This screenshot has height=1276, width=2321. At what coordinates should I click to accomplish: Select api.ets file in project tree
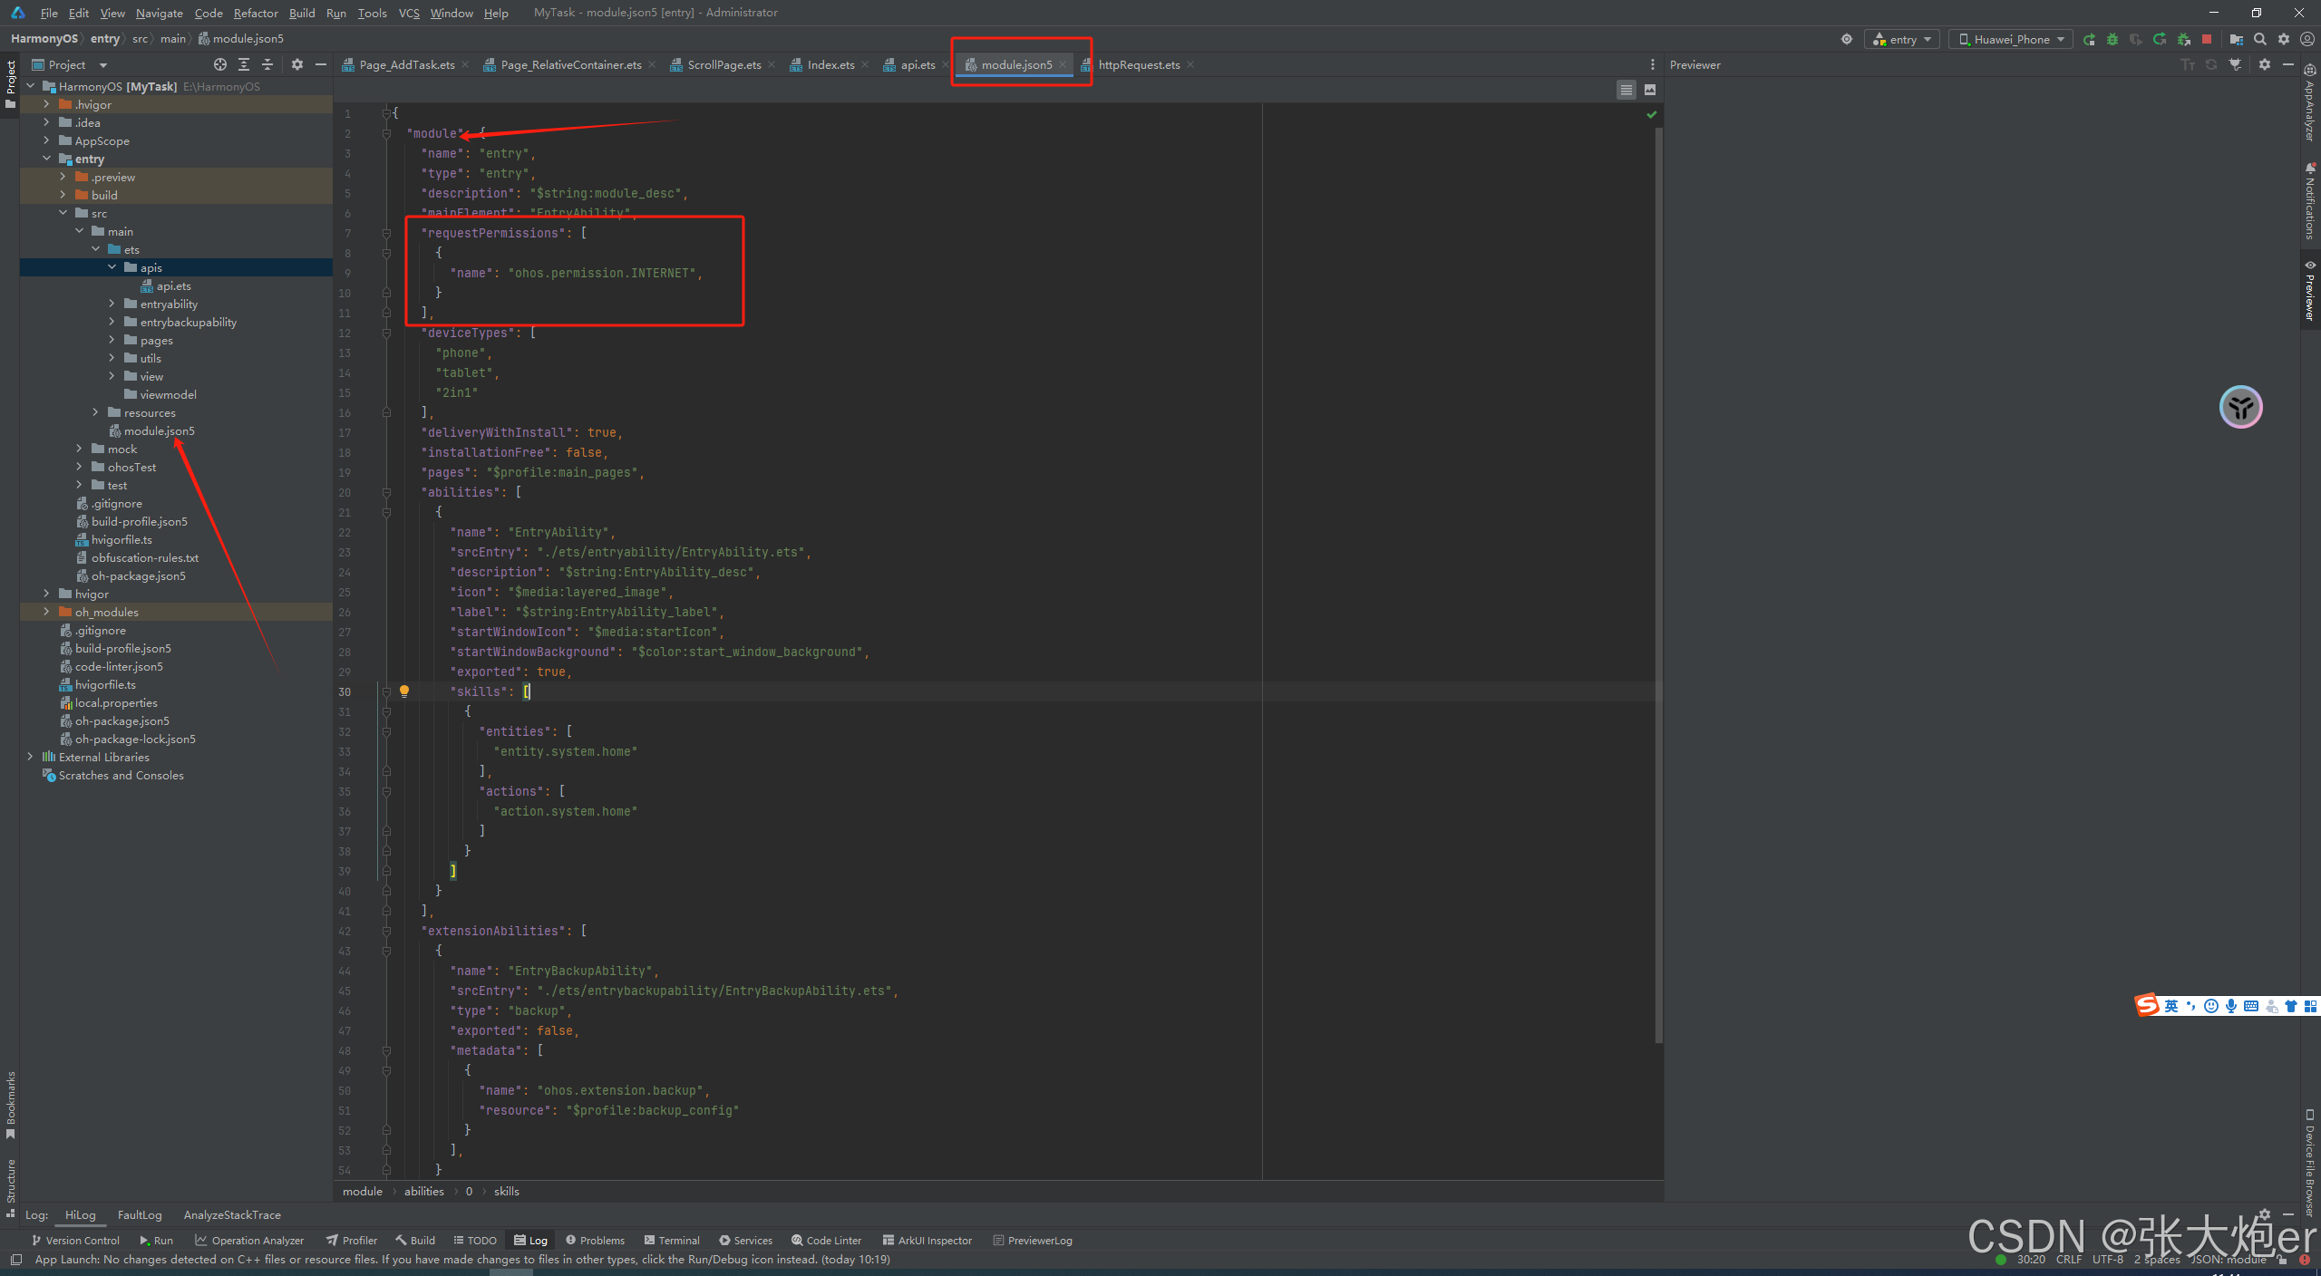pyautogui.click(x=173, y=285)
